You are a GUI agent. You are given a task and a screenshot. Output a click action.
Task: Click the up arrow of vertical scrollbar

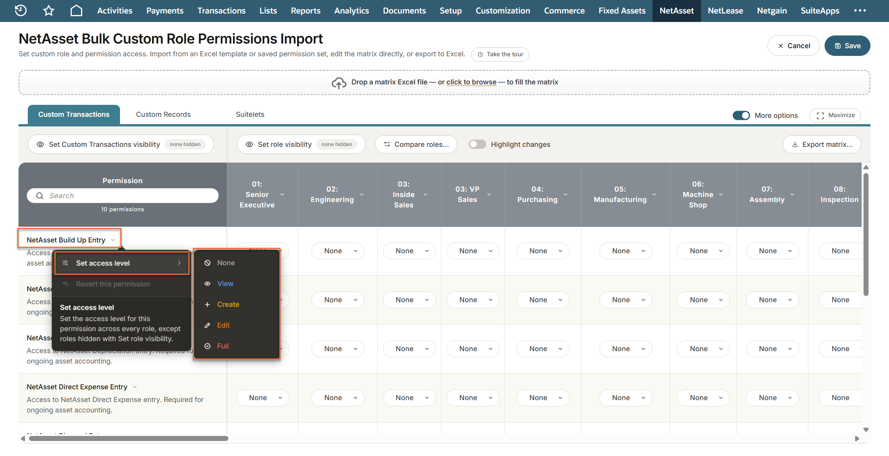pyautogui.click(x=866, y=167)
